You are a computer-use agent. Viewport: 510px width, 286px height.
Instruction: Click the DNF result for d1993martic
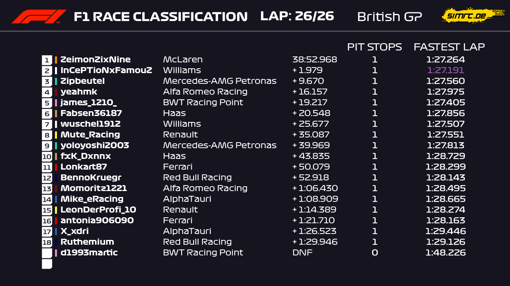(x=302, y=253)
